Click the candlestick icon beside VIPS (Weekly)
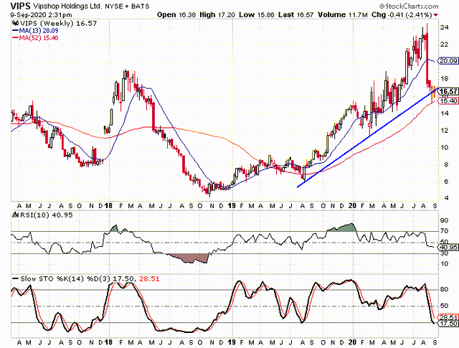 tap(16, 23)
